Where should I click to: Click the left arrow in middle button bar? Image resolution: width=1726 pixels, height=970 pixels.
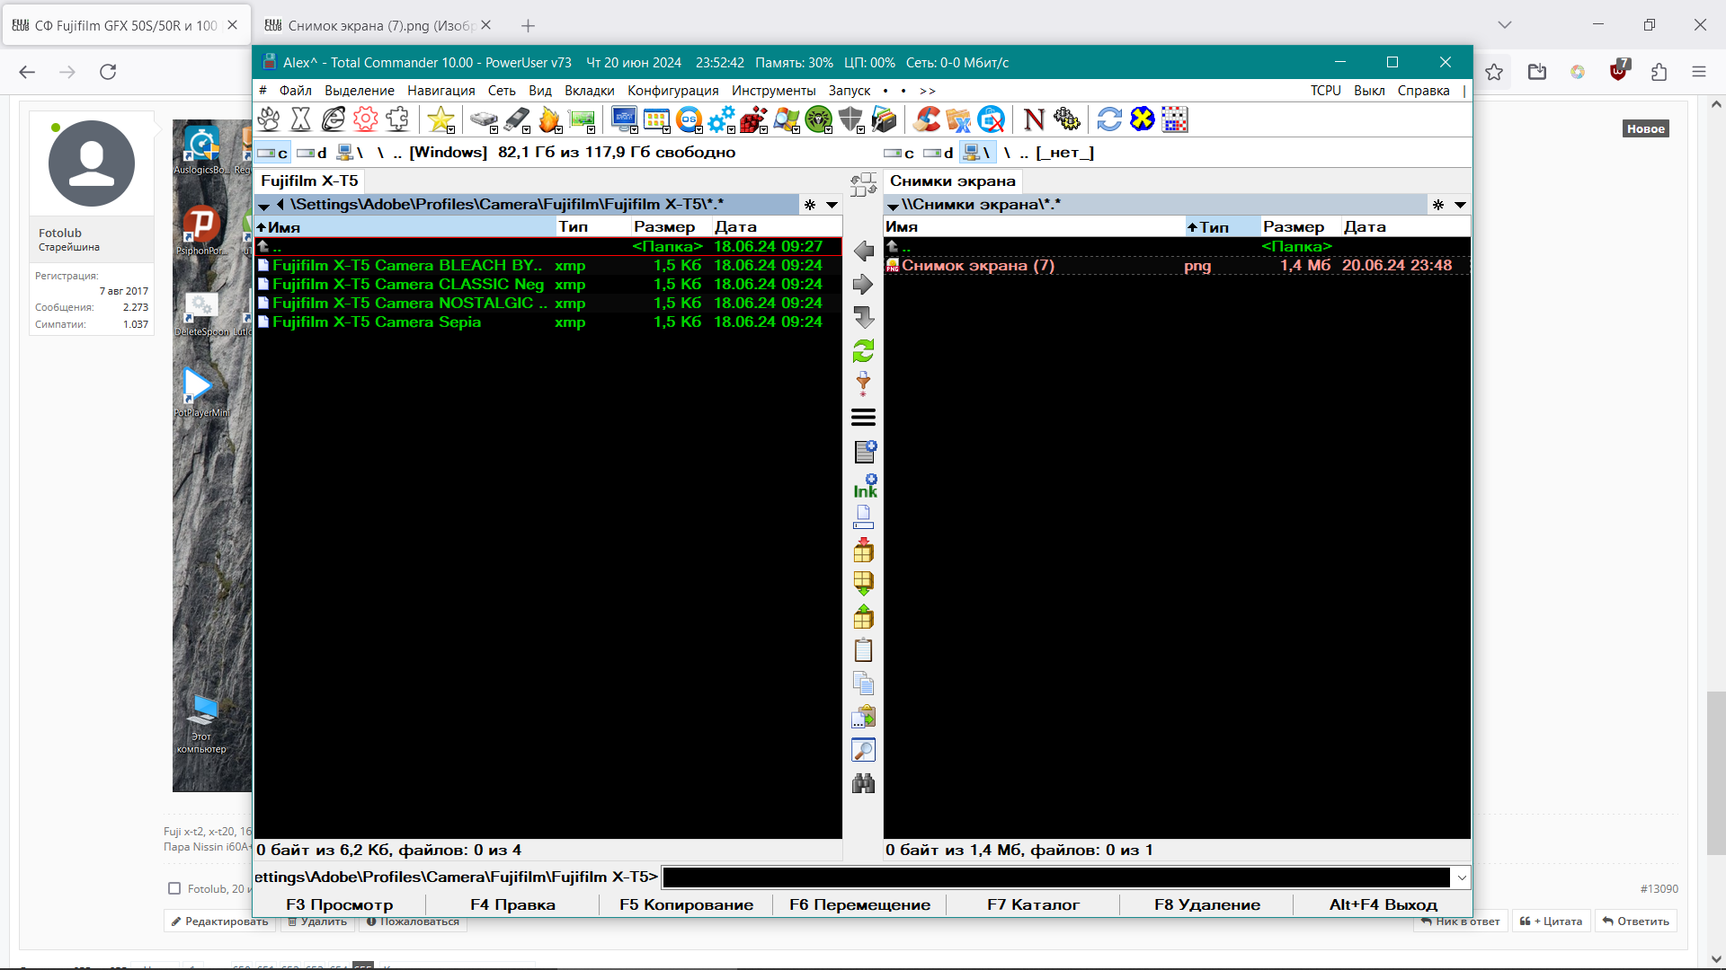point(863,251)
